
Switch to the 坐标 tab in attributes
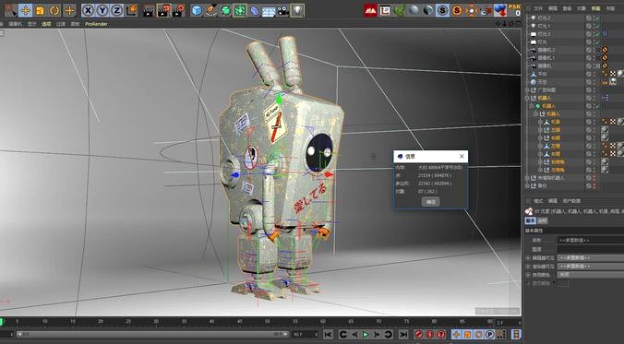tap(543, 220)
